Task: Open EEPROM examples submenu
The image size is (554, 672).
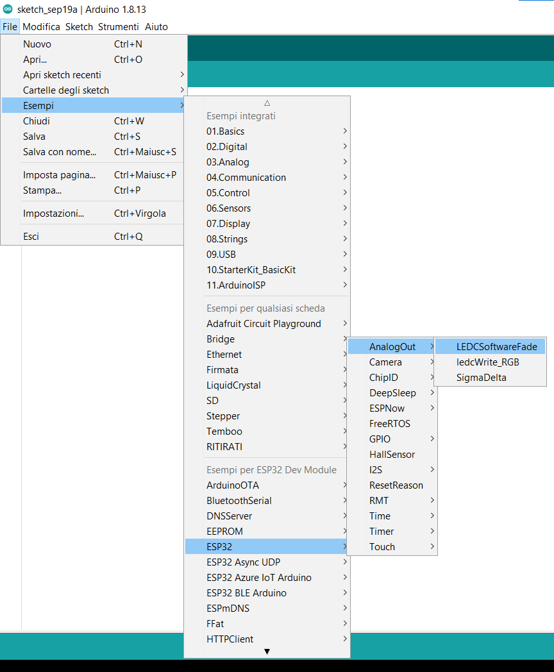Action: (x=267, y=532)
